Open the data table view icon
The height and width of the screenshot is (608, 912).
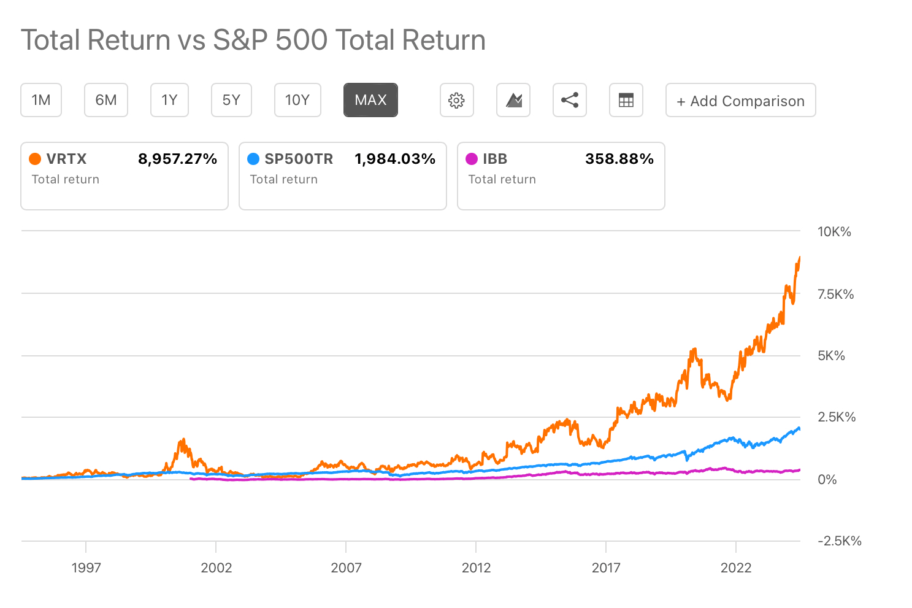coord(626,100)
